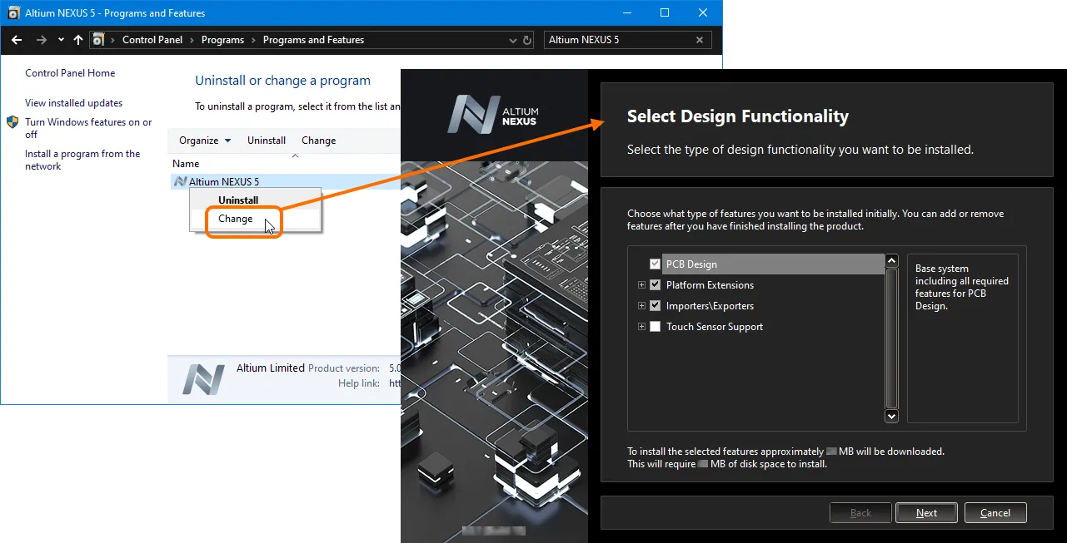Image resolution: width=1067 pixels, height=543 pixels.
Task: Toggle the PCB Design checkbox
Action: point(655,264)
